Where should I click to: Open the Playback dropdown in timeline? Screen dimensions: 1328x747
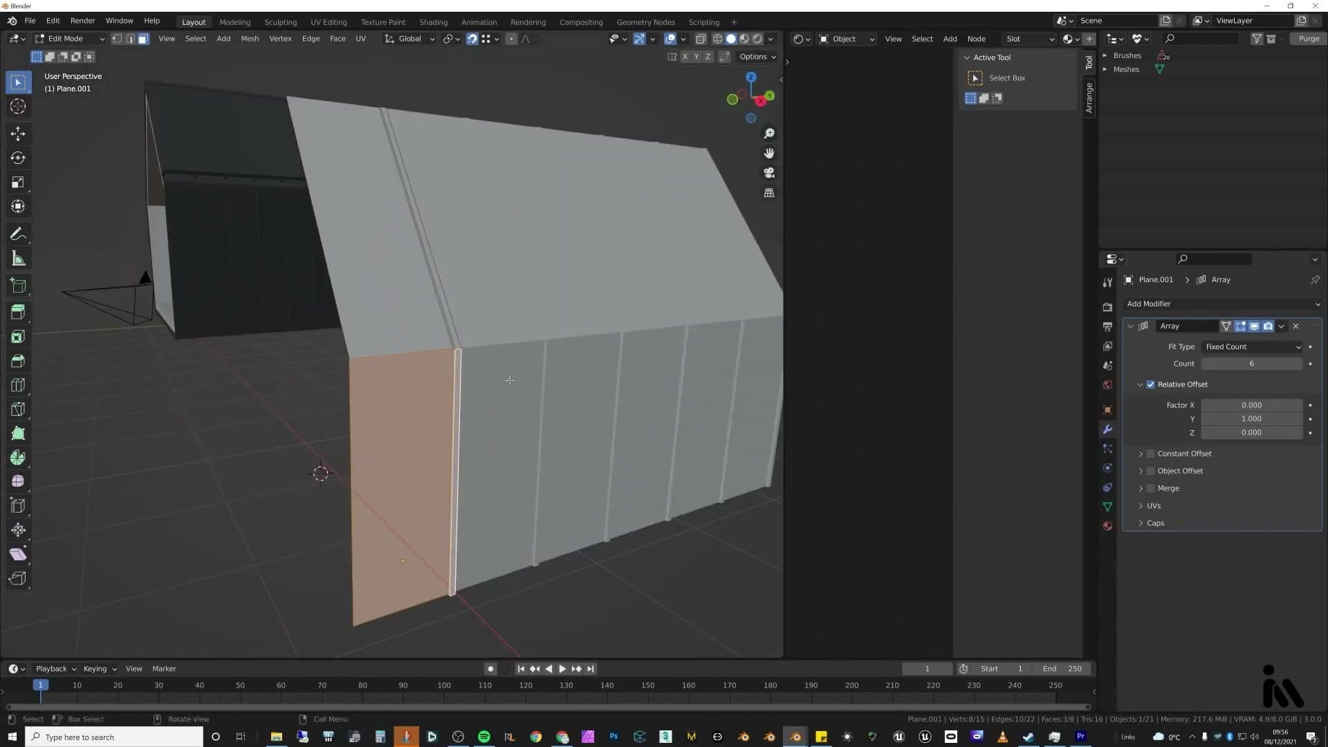55,669
